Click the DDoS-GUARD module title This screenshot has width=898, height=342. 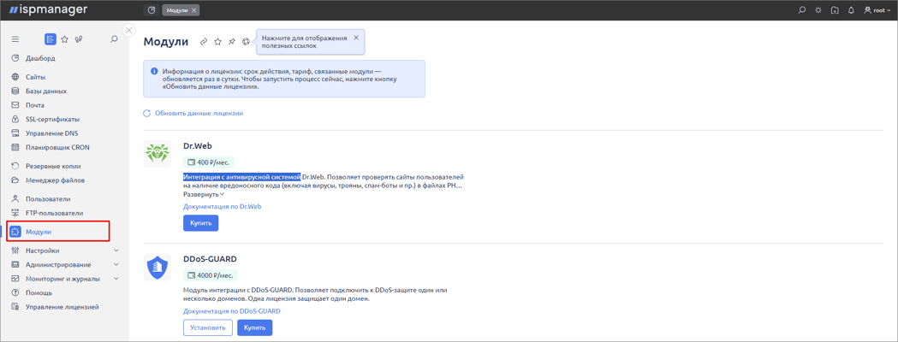[210, 258]
